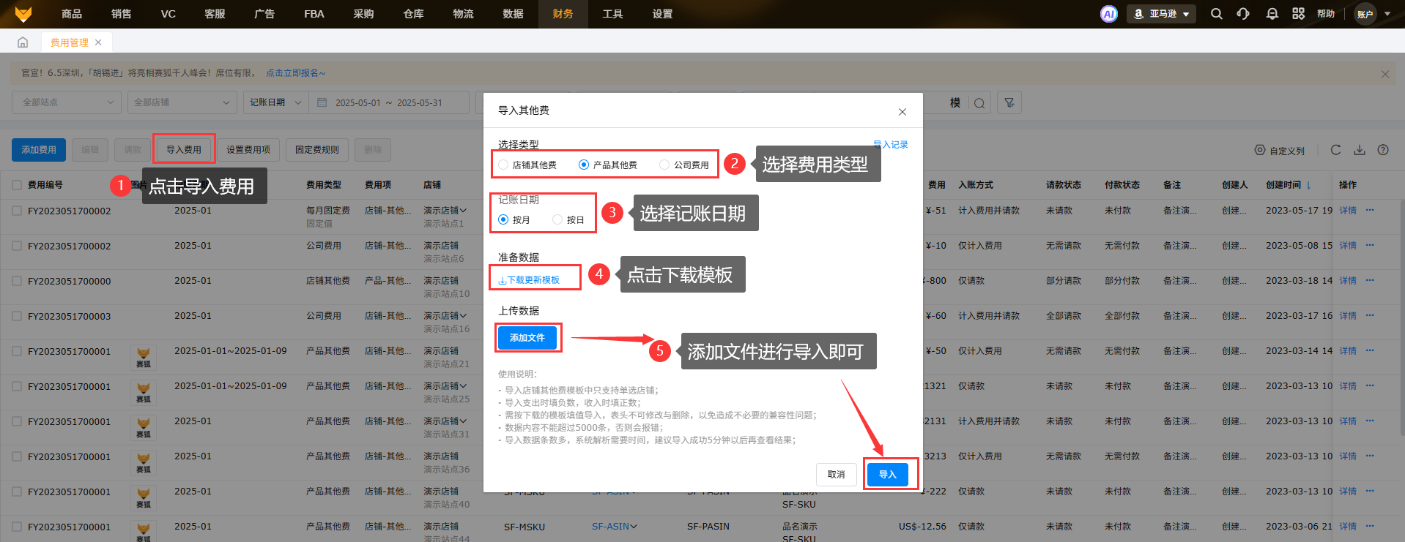Open the FBA menu
This screenshot has width=1405, height=542.
pyautogui.click(x=314, y=14)
